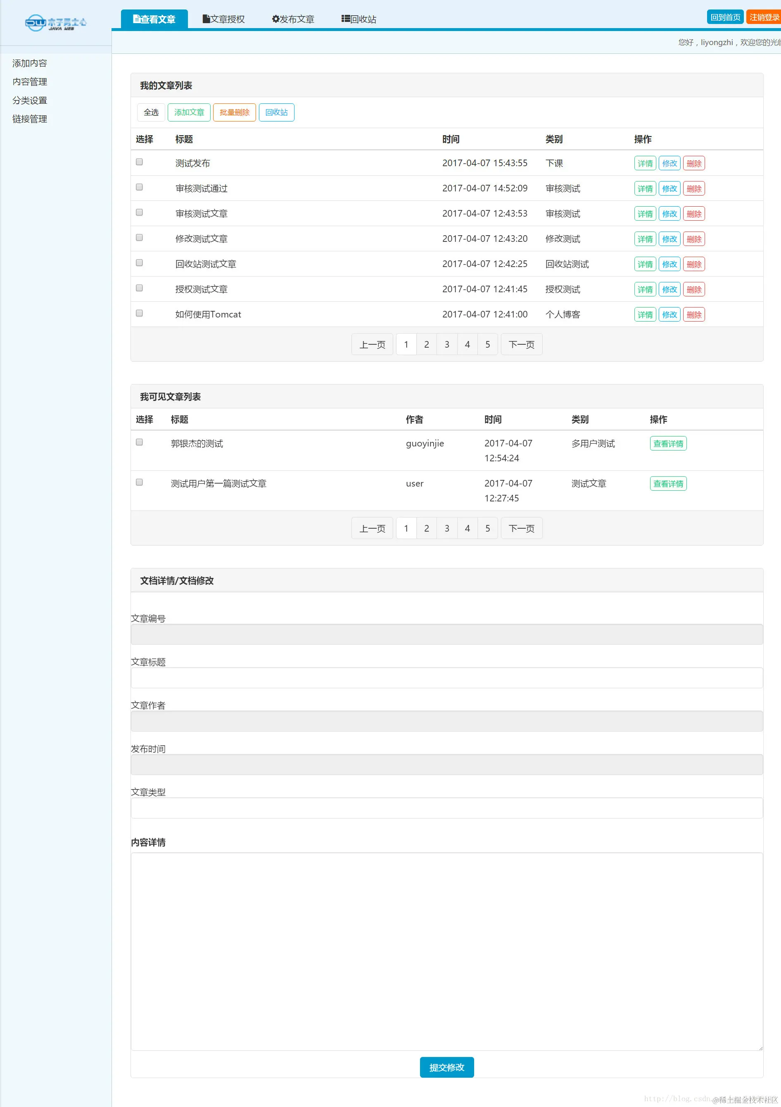Image resolution: width=781 pixels, height=1107 pixels.
Task: Go to page 2 of my article list
Action: coord(426,344)
